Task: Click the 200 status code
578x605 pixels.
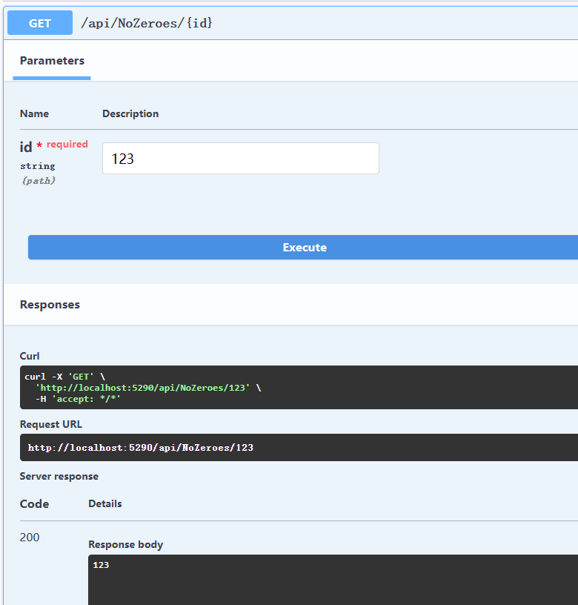Action: coord(30,537)
